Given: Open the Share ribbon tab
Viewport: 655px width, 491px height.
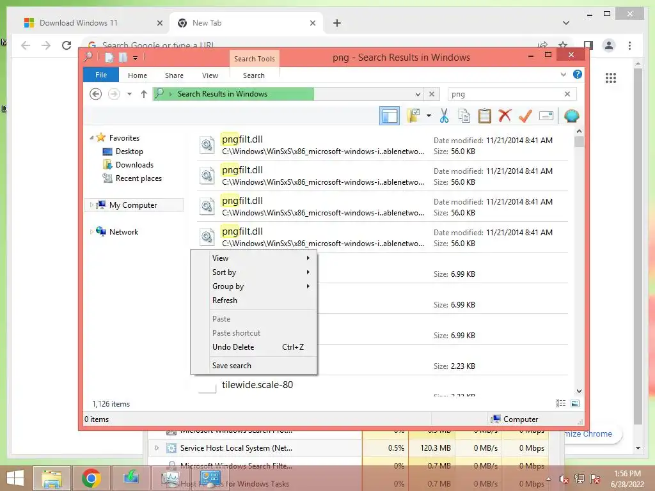Looking at the screenshot, I should tap(174, 75).
